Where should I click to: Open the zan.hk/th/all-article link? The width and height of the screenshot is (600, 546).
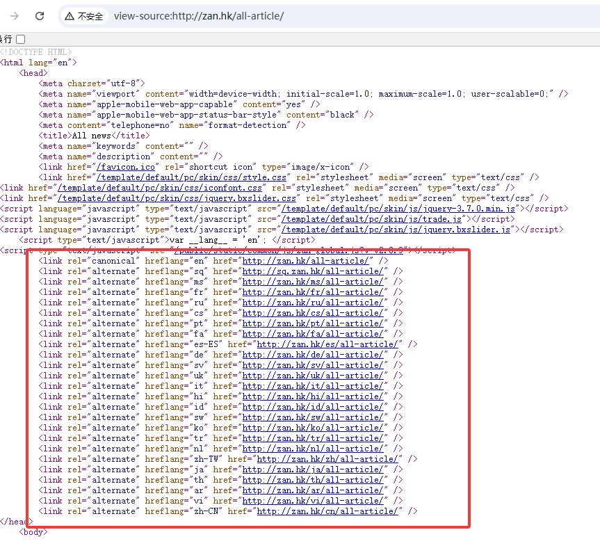pyautogui.click(x=313, y=480)
